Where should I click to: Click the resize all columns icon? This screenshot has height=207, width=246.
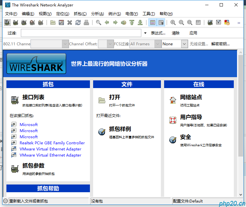[x=198, y=22]
